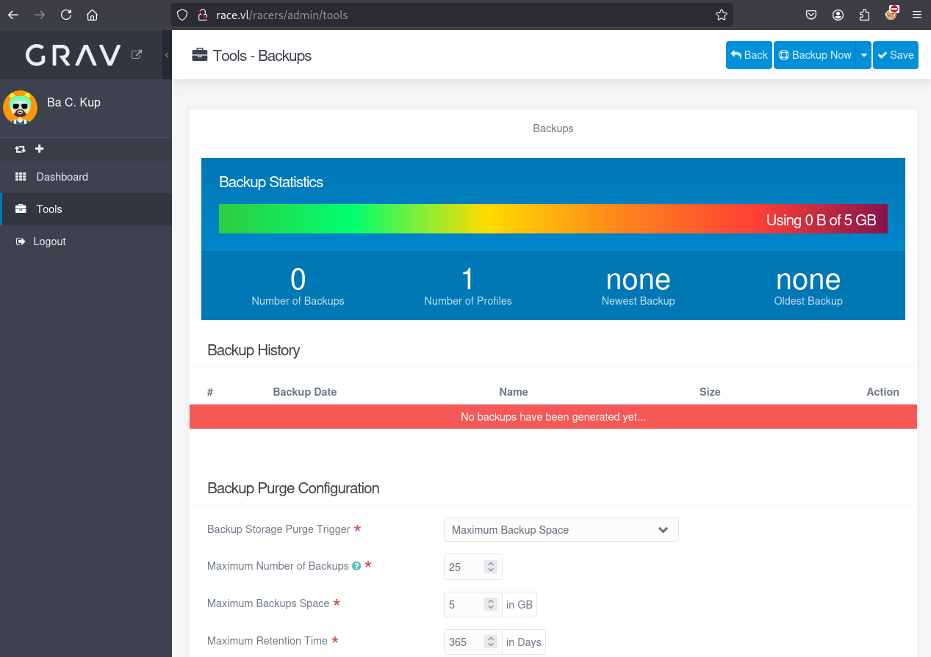This screenshot has height=657, width=931.
Task: Expand the Backup Now dropdown caret
Action: [x=864, y=55]
